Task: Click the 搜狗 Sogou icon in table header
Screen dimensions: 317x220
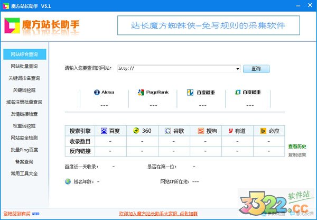Action: tap(201, 131)
